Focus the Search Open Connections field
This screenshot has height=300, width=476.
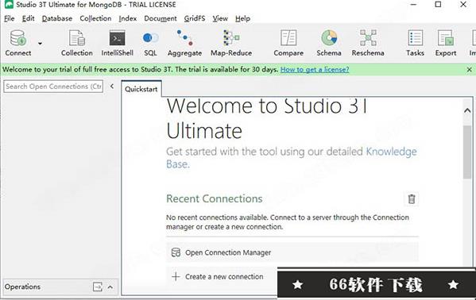[53, 87]
